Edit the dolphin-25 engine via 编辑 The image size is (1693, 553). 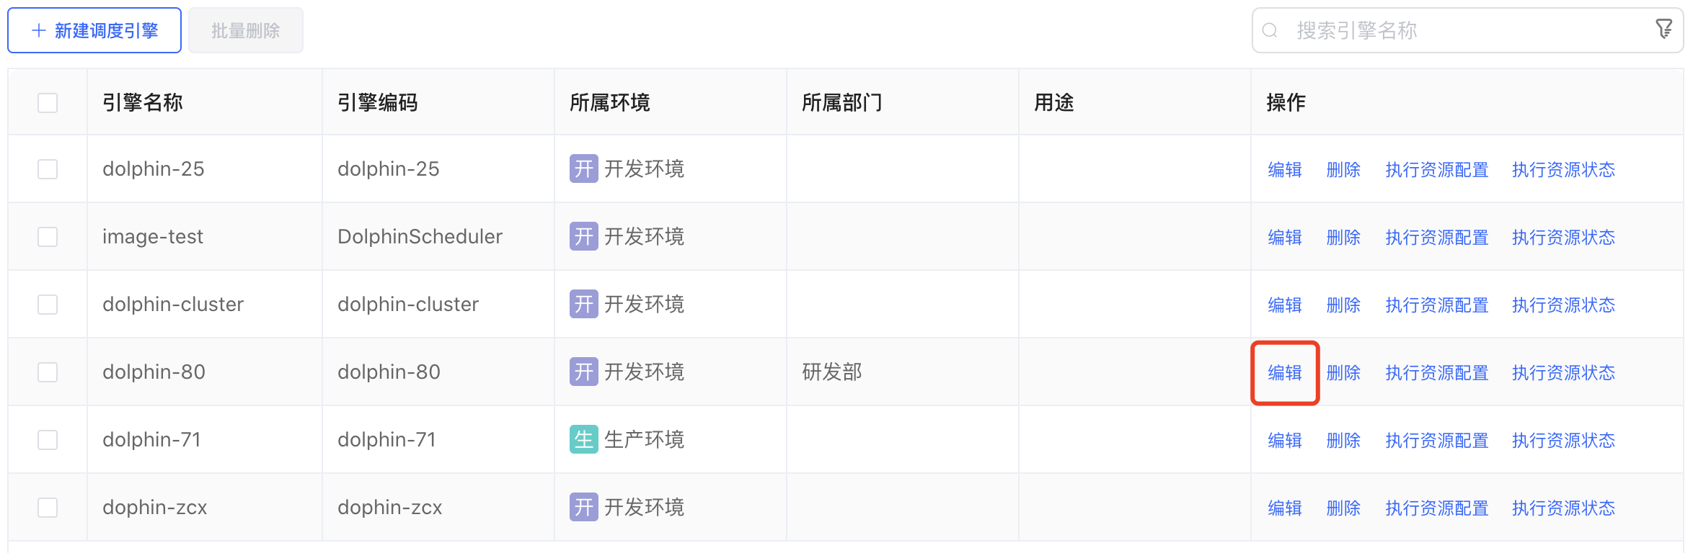tap(1285, 169)
